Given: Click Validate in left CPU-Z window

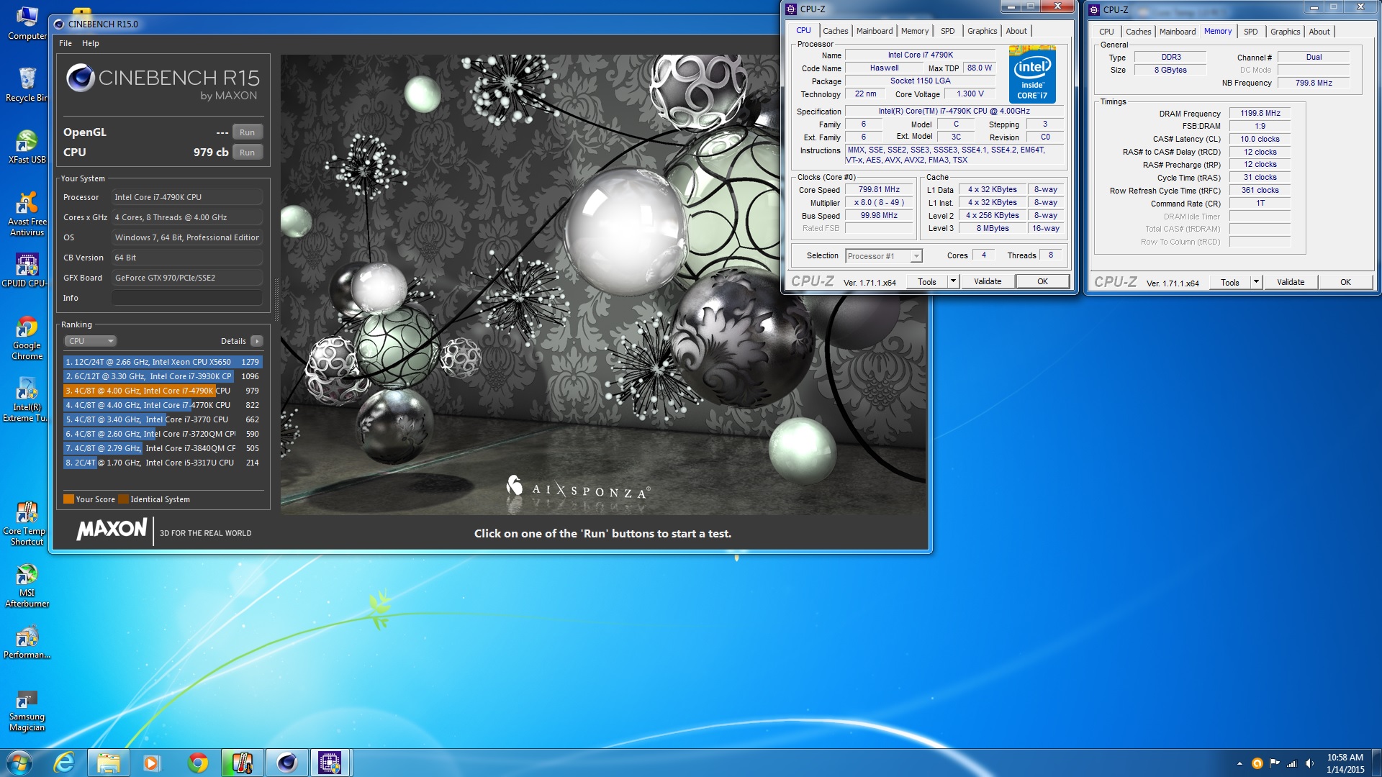Looking at the screenshot, I should [x=988, y=282].
